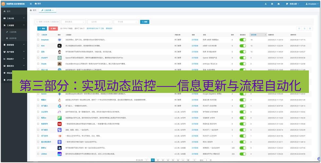Screen dimensions: 321x163
Task: Toggle the Kimi activation switch
Action: click(243, 46)
